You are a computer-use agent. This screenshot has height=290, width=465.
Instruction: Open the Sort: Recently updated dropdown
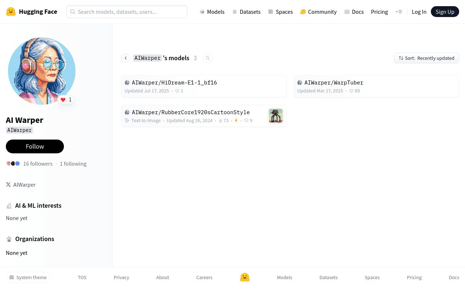pyautogui.click(x=426, y=58)
